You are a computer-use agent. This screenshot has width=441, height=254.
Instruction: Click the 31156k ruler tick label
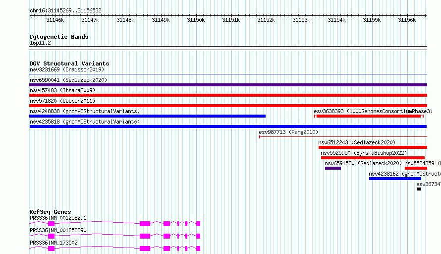pos(407,20)
